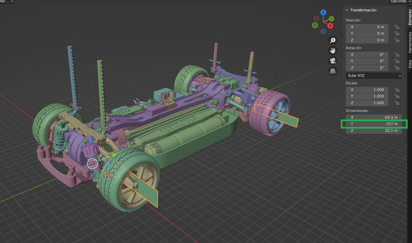
Task: Click the dark blue negative Z gizmo circle
Action: click(323, 32)
